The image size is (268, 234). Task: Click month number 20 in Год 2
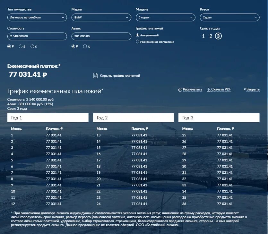pyautogui.click(x=99, y=179)
